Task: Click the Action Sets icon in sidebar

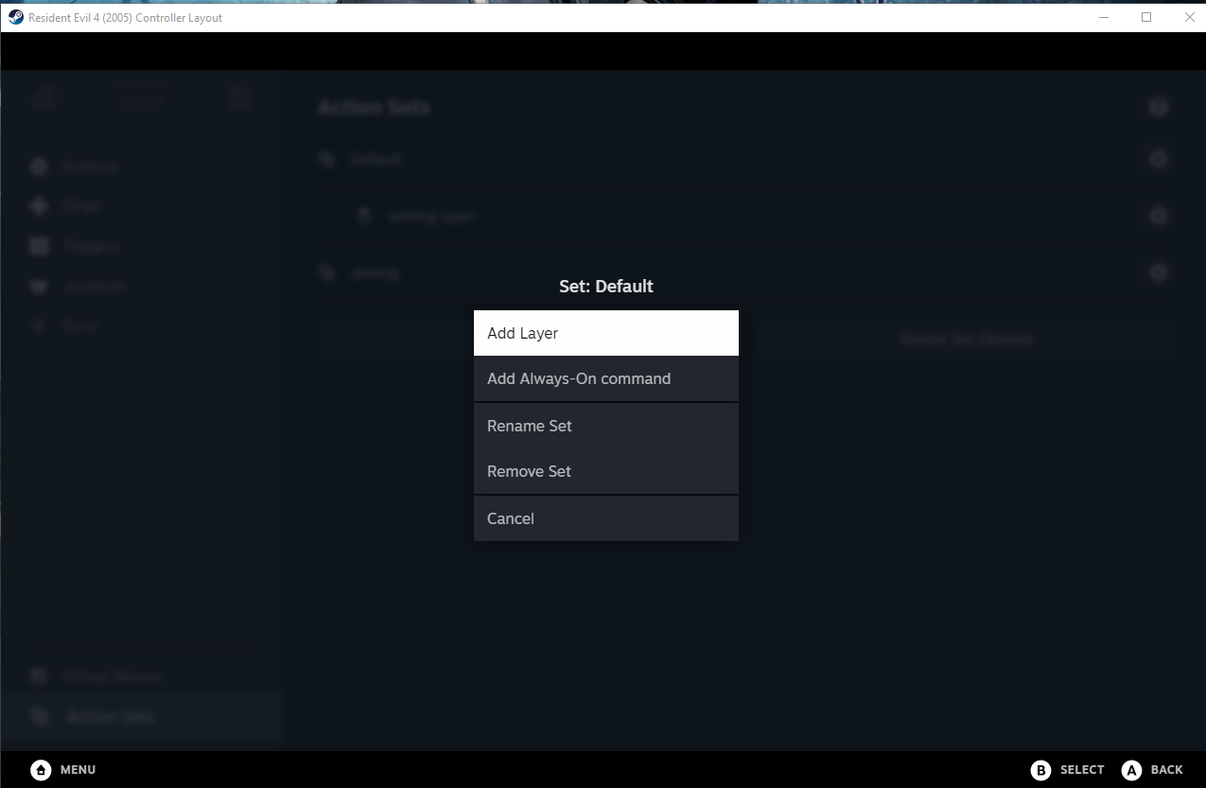Action: pyautogui.click(x=39, y=716)
